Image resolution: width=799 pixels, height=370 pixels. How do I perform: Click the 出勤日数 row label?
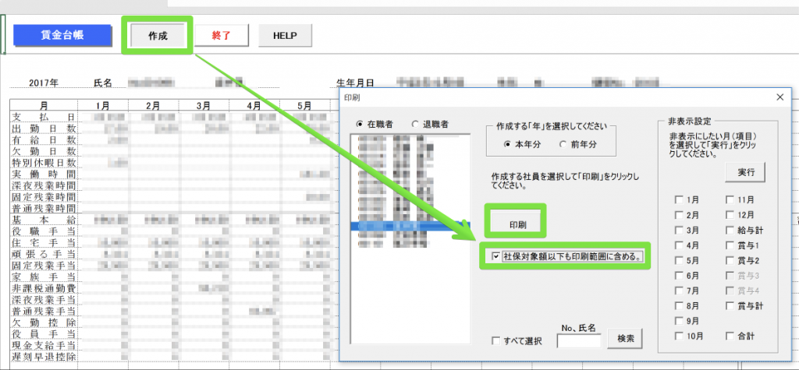click(44, 129)
